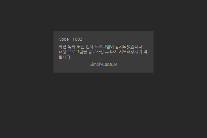Screen dimensions: 207x138
Task: Click "프로그램을" in the second message line
Action: (77, 52)
